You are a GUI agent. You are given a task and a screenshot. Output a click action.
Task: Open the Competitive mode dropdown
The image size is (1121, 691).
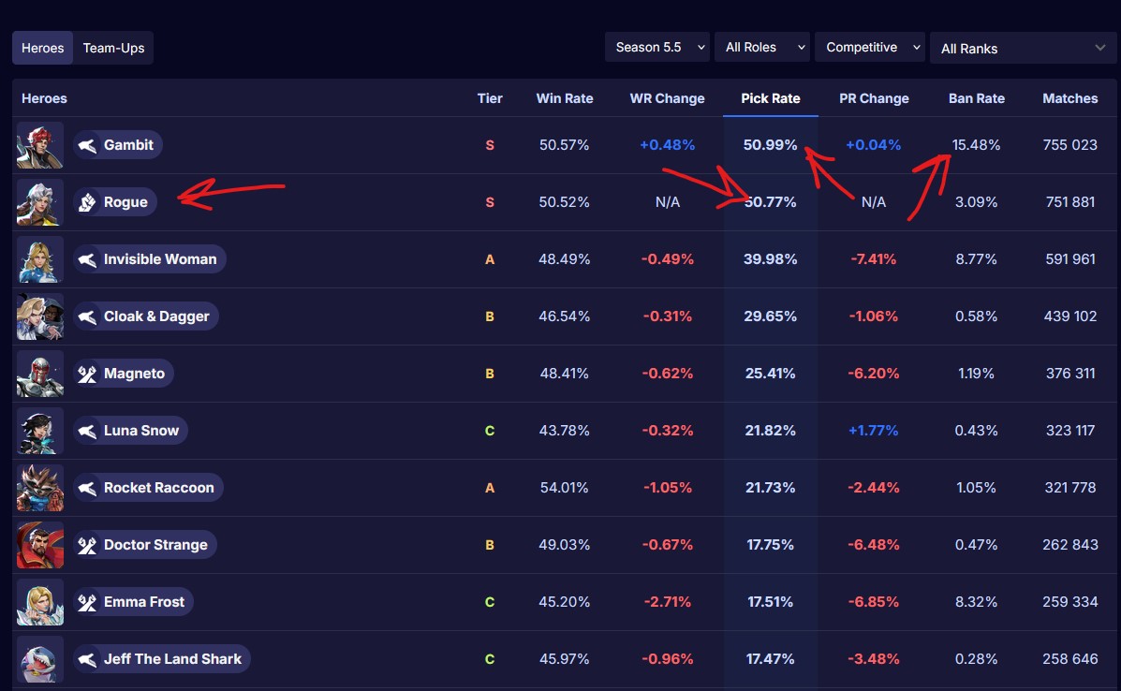pyautogui.click(x=870, y=47)
